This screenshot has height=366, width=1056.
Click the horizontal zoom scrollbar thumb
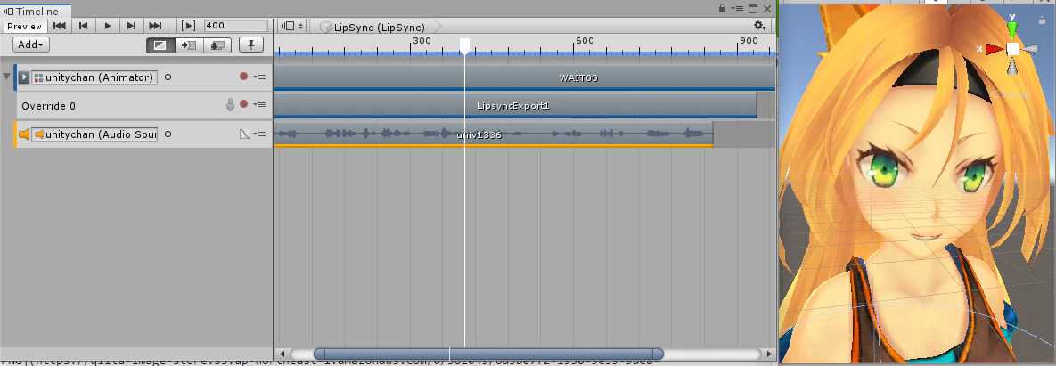click(x=488, y=354)
